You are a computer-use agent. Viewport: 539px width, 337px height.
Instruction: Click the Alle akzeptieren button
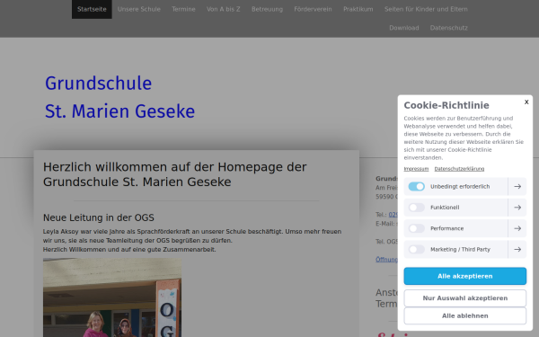click(x=464, y=276)
